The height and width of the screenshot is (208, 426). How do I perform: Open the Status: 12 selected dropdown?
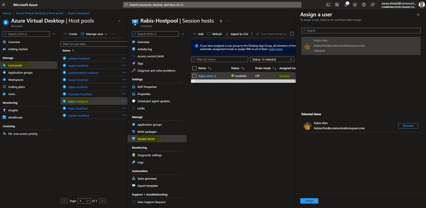coord(272,59)
